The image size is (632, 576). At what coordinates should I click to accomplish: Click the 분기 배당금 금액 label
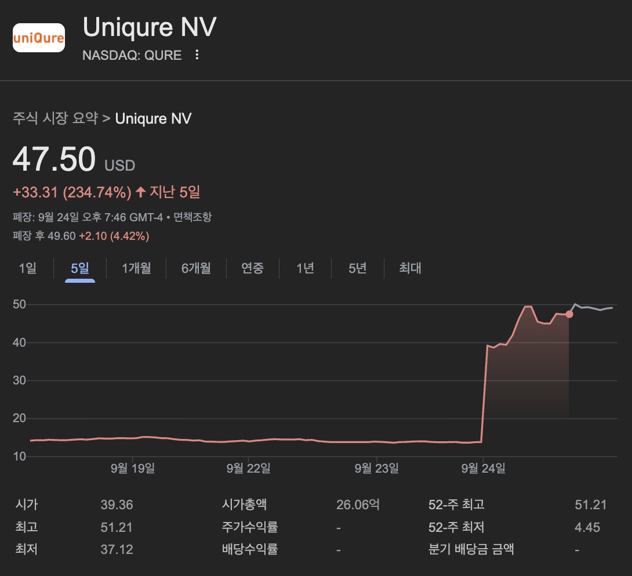[471, 549]
